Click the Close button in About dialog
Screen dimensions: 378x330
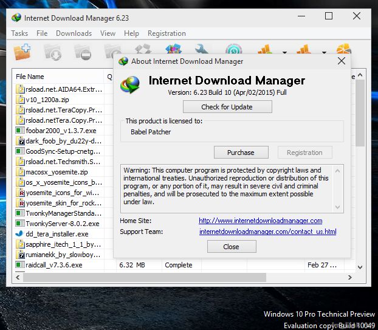pos(232,247)
